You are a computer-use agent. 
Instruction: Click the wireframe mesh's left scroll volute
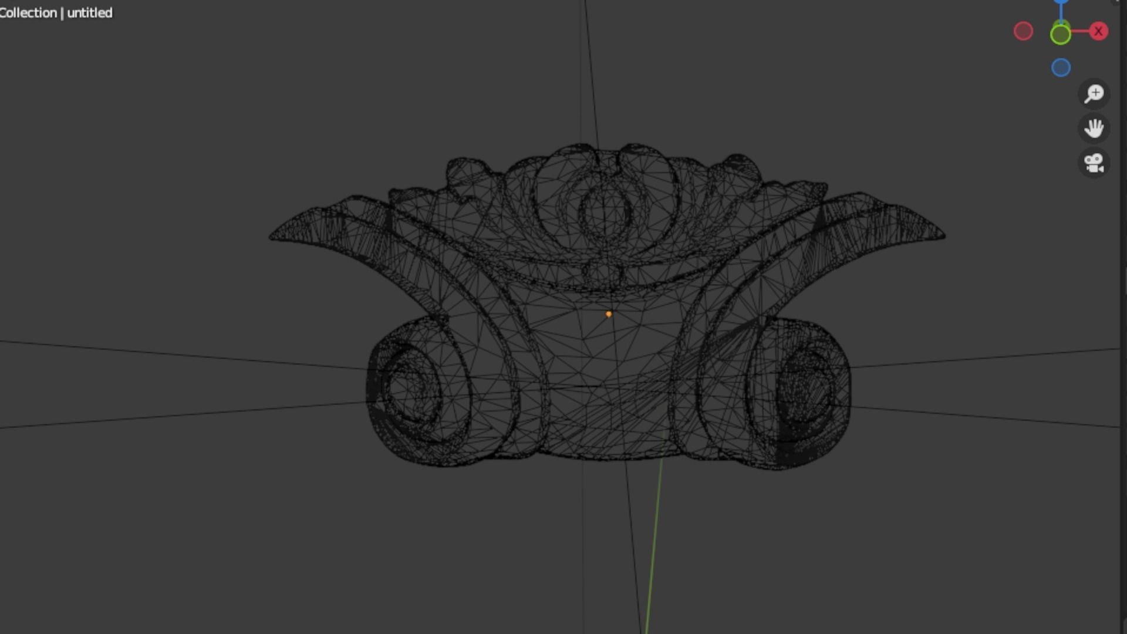pos(418,390)
